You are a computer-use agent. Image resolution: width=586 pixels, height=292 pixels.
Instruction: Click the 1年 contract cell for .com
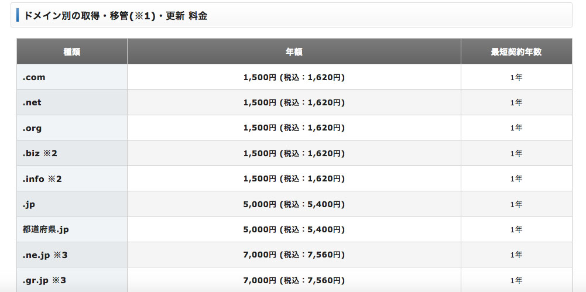(516, 77)
